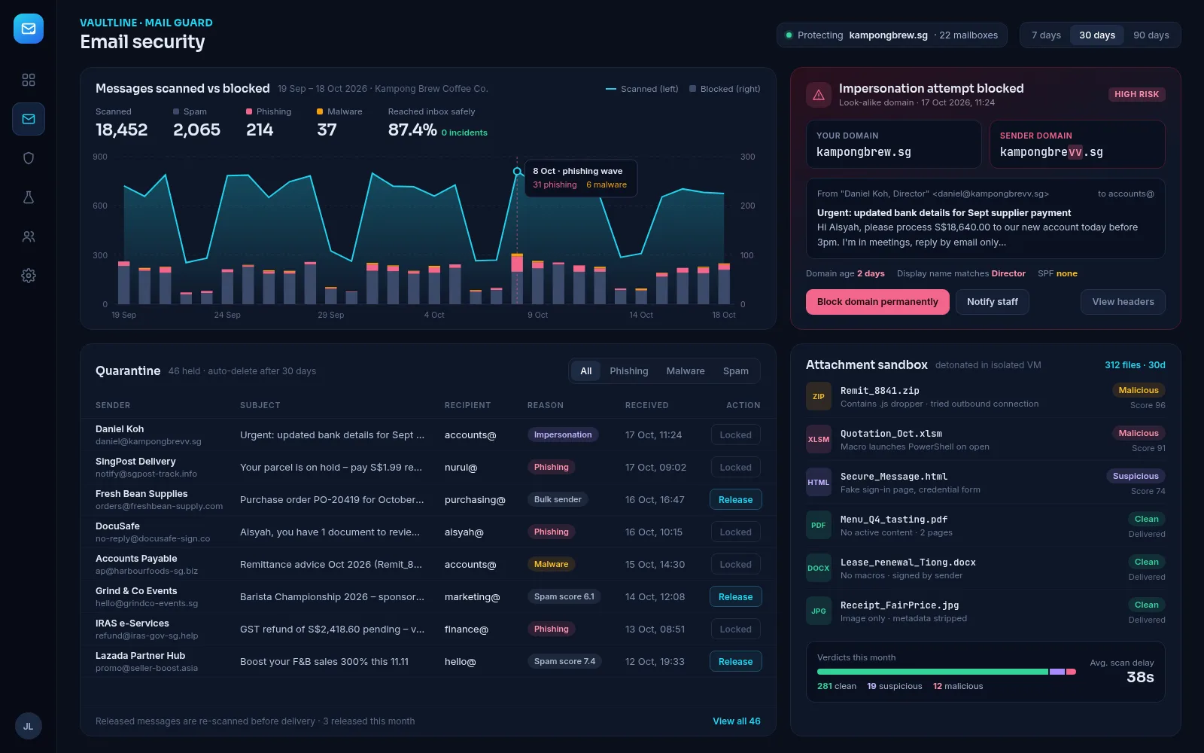Open the flask sandbox icon in sidebar
Screen dimensions: 1204x753
(x=29, y=197)
